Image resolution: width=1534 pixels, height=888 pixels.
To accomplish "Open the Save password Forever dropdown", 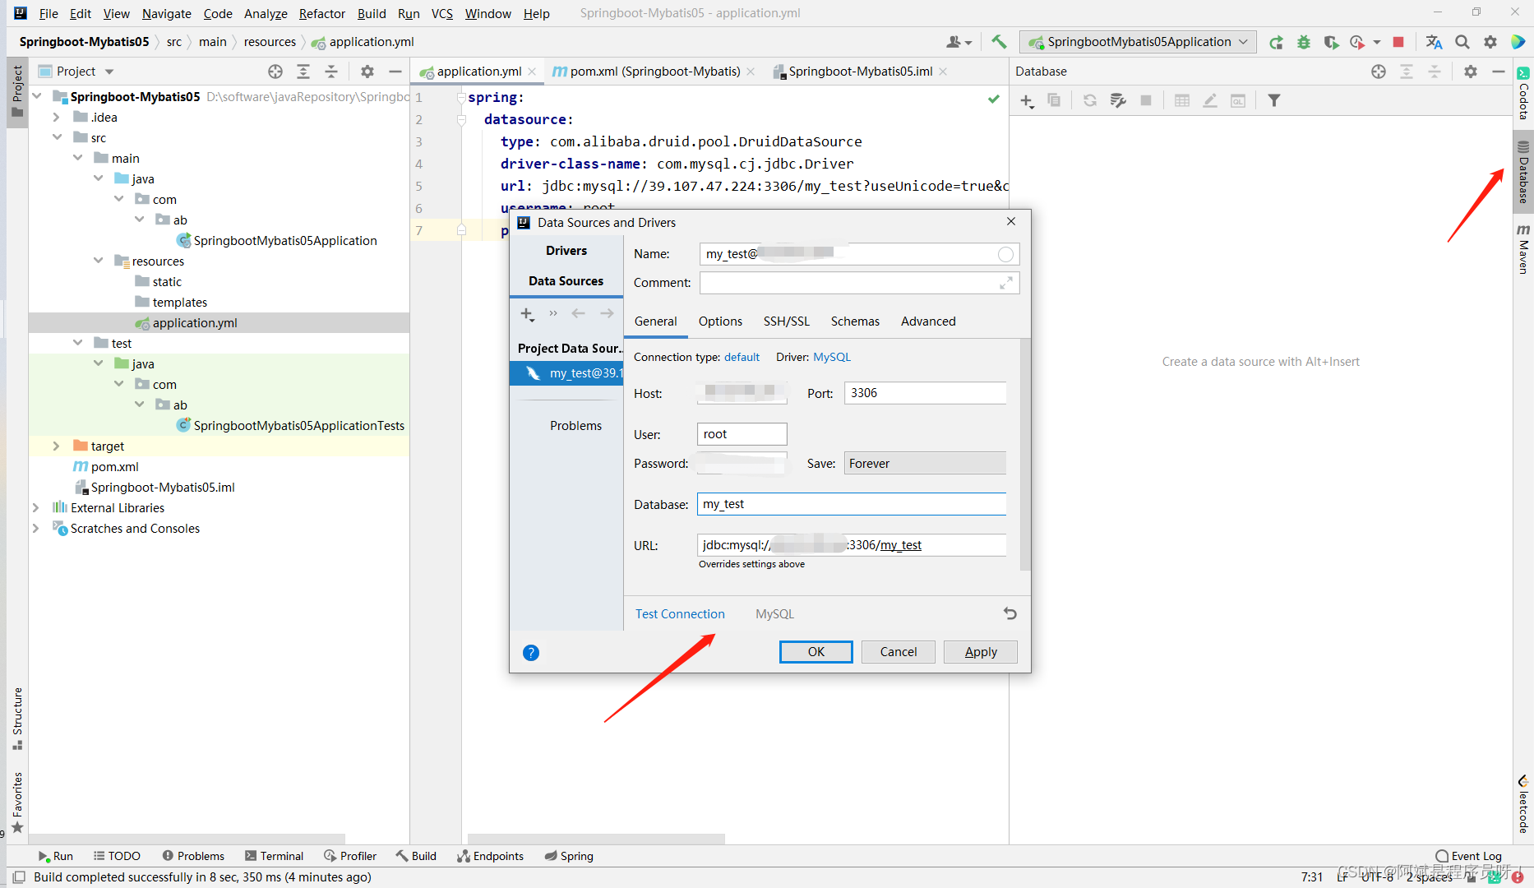I will click(925, 464).
